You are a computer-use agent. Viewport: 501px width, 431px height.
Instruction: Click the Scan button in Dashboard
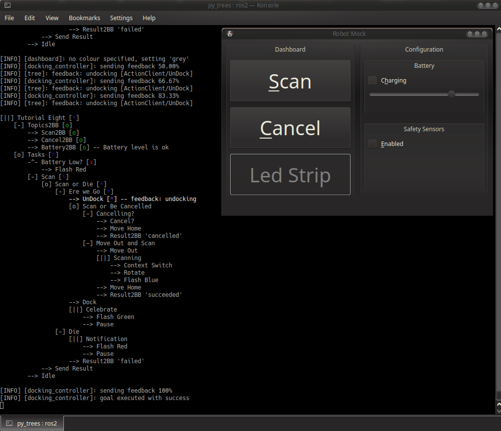(290, 81)
